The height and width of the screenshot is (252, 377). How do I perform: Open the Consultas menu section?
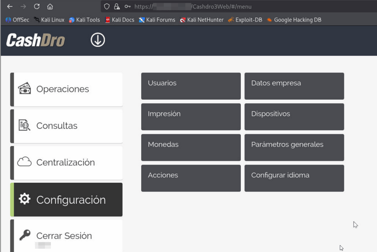66,126
